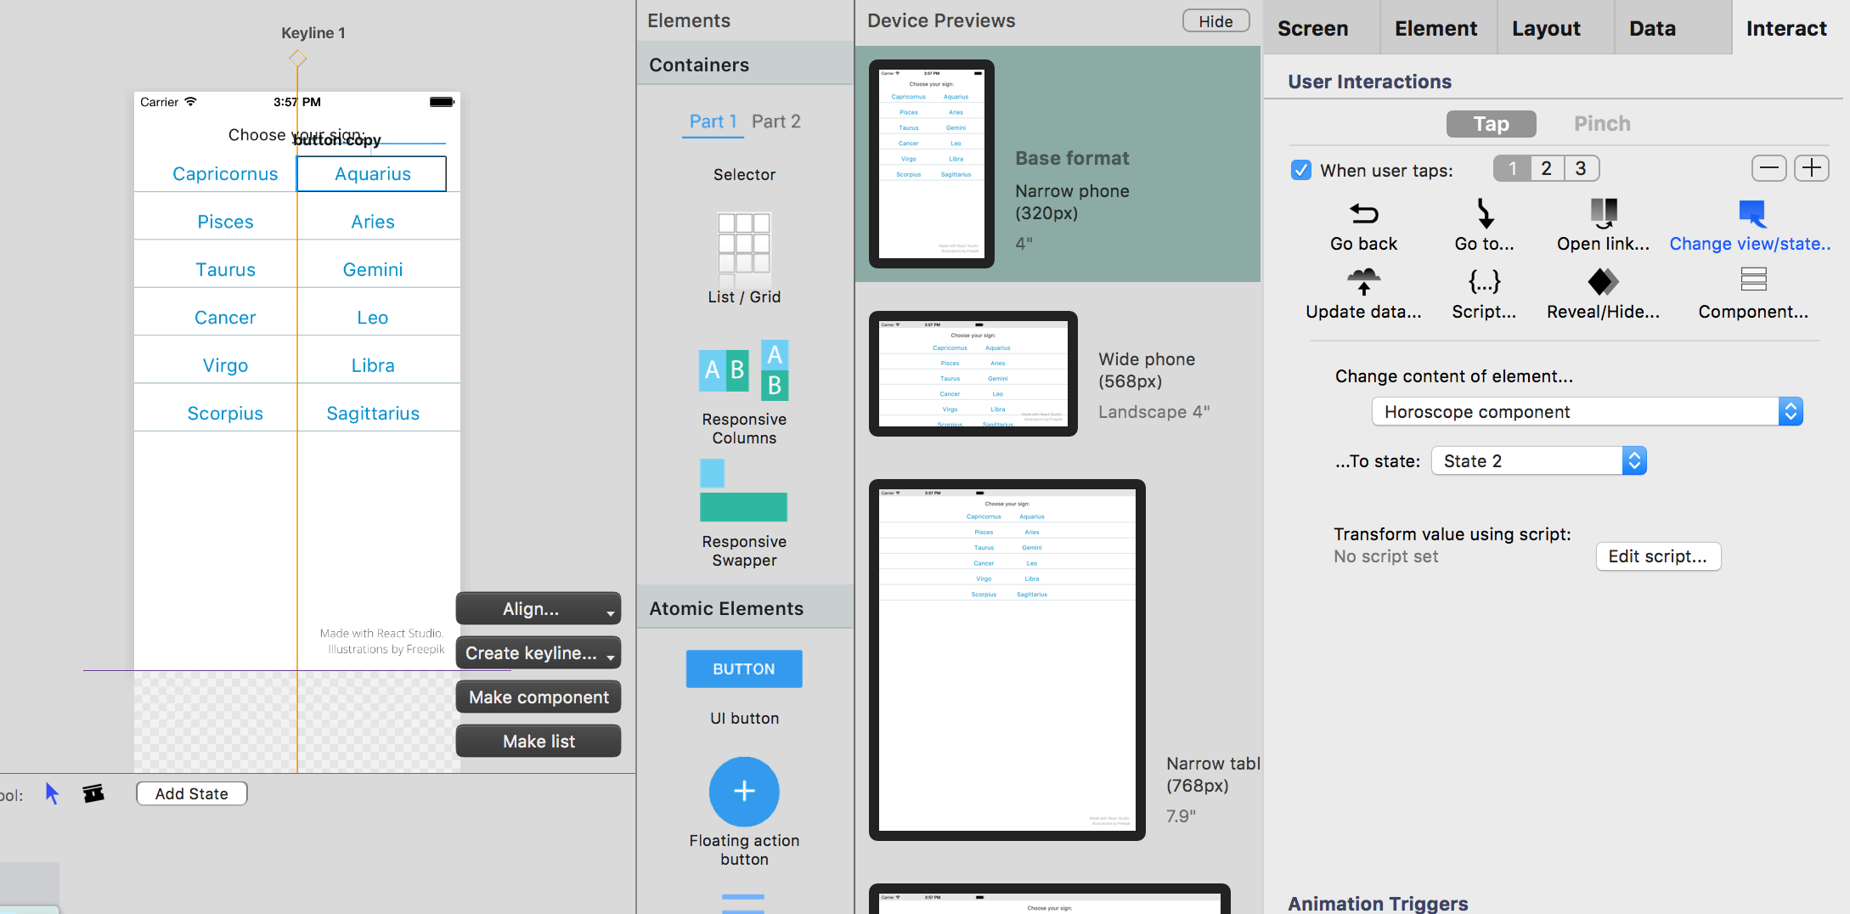The image size is (1850, 914).
Task: Choose the UI button atomic element
Action: point(744,669)
